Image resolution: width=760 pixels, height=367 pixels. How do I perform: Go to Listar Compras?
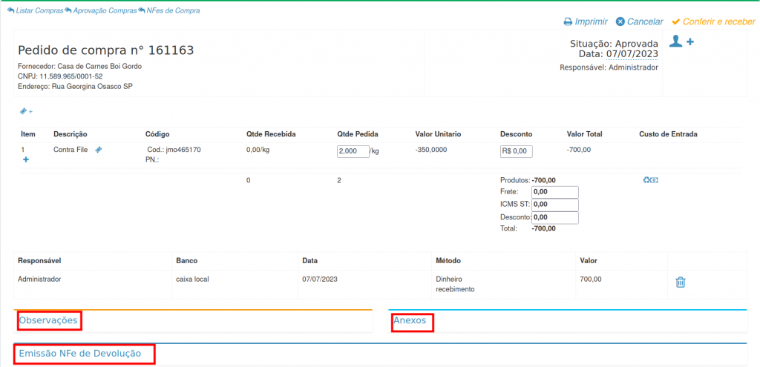click(37, 11)
